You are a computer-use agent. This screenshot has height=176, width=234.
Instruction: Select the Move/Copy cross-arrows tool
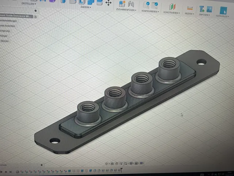click(108, 3)
